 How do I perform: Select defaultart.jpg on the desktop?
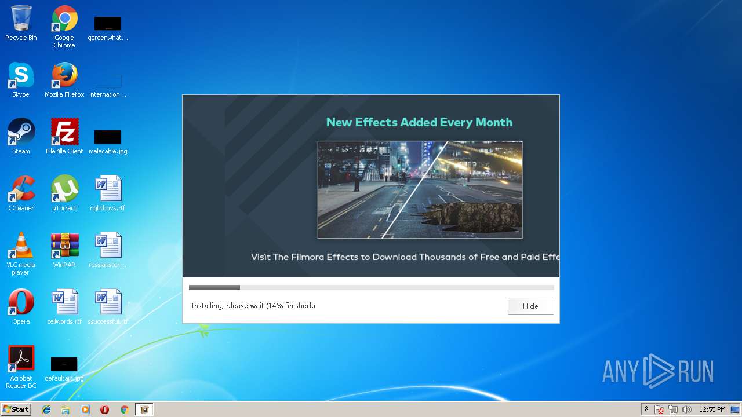coord(64,370)
